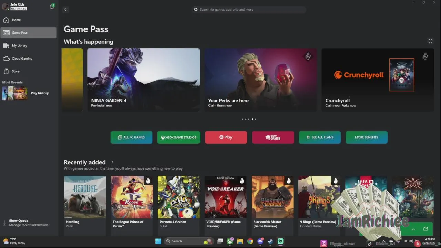Screen dimensions: 441x248
Task: Click perks badge icon on Crunchyroll banner
Action: click(425, 56)
